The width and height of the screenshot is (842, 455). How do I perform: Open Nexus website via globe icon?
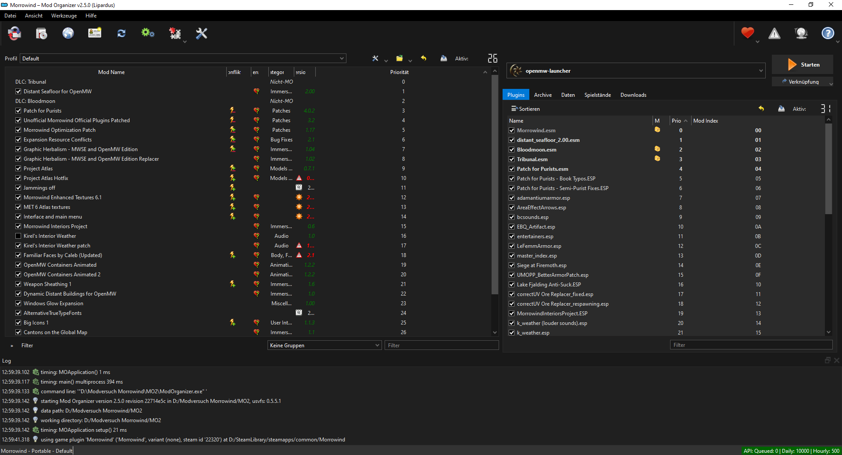(x=68, y=33)
